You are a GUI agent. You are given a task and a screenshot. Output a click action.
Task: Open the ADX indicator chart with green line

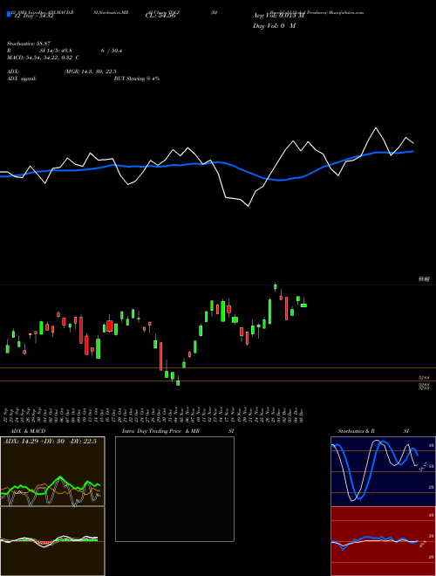[x=52, y=471]
